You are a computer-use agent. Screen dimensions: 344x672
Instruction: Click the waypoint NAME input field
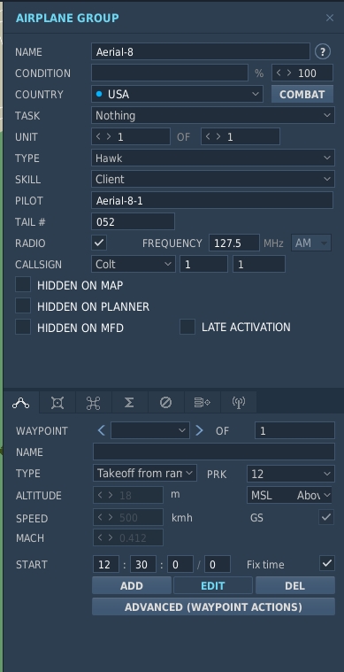point(214,452)
